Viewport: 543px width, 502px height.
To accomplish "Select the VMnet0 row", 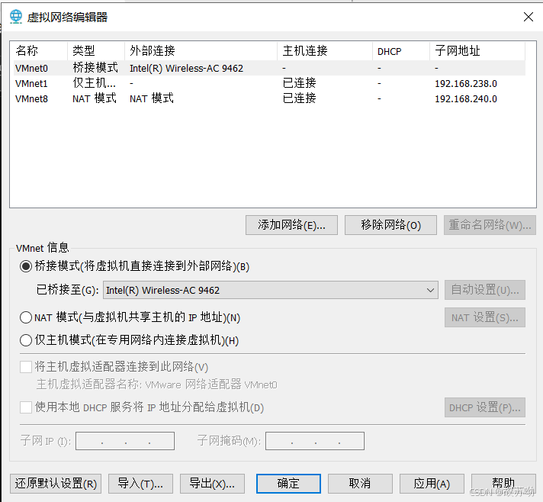I will point(269,68).
